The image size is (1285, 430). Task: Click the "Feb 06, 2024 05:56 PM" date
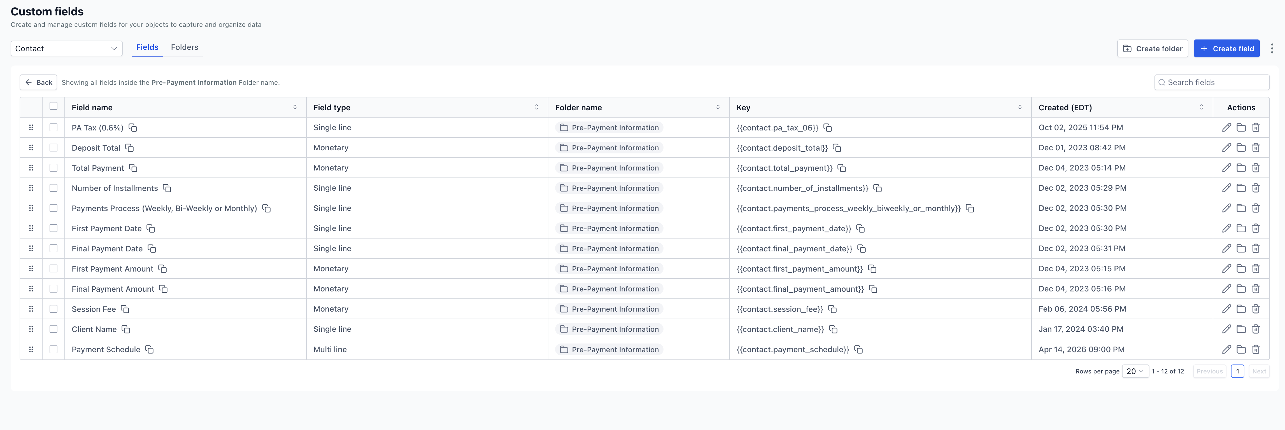click(1082, 309)
